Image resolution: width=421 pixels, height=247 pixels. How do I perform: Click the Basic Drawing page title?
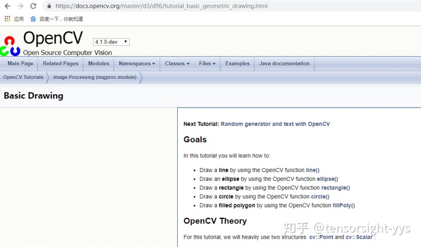[x=33, y=95]
